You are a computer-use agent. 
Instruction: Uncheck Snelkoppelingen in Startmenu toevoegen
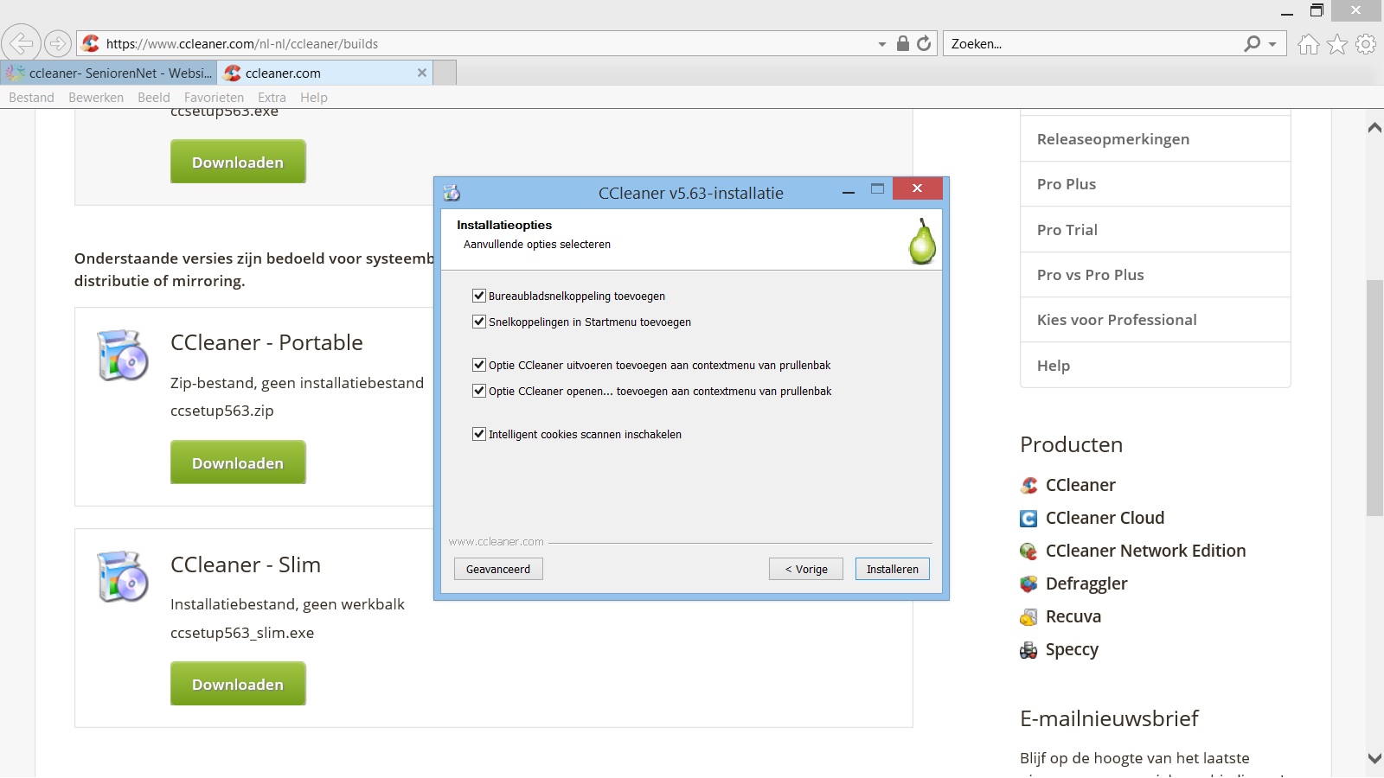(479, 322)
